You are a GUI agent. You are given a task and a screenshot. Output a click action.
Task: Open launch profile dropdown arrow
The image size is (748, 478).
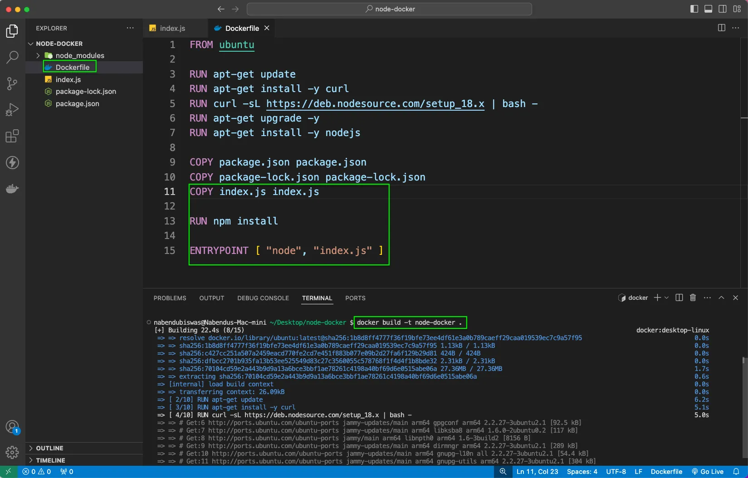(x=666, y=298)
